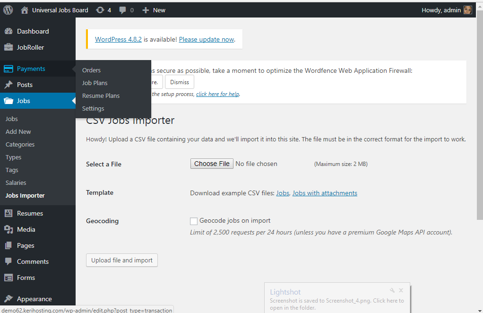Click the Choose File button

[x=212, y=164]
